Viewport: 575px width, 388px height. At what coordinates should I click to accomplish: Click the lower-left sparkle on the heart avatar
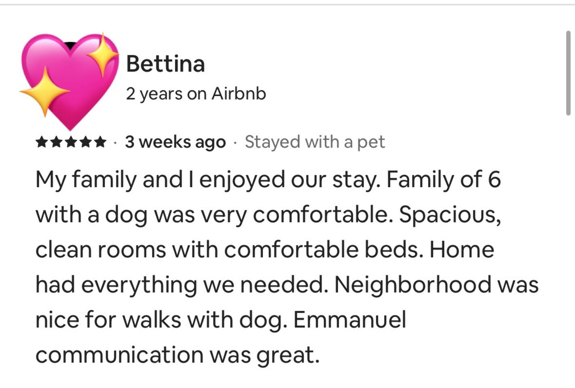(45, 92)
